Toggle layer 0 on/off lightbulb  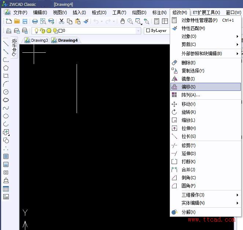click(x=36, y=31)
